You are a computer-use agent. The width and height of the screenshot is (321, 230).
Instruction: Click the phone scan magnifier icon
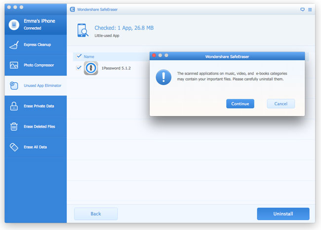click(x=82, y=30)
